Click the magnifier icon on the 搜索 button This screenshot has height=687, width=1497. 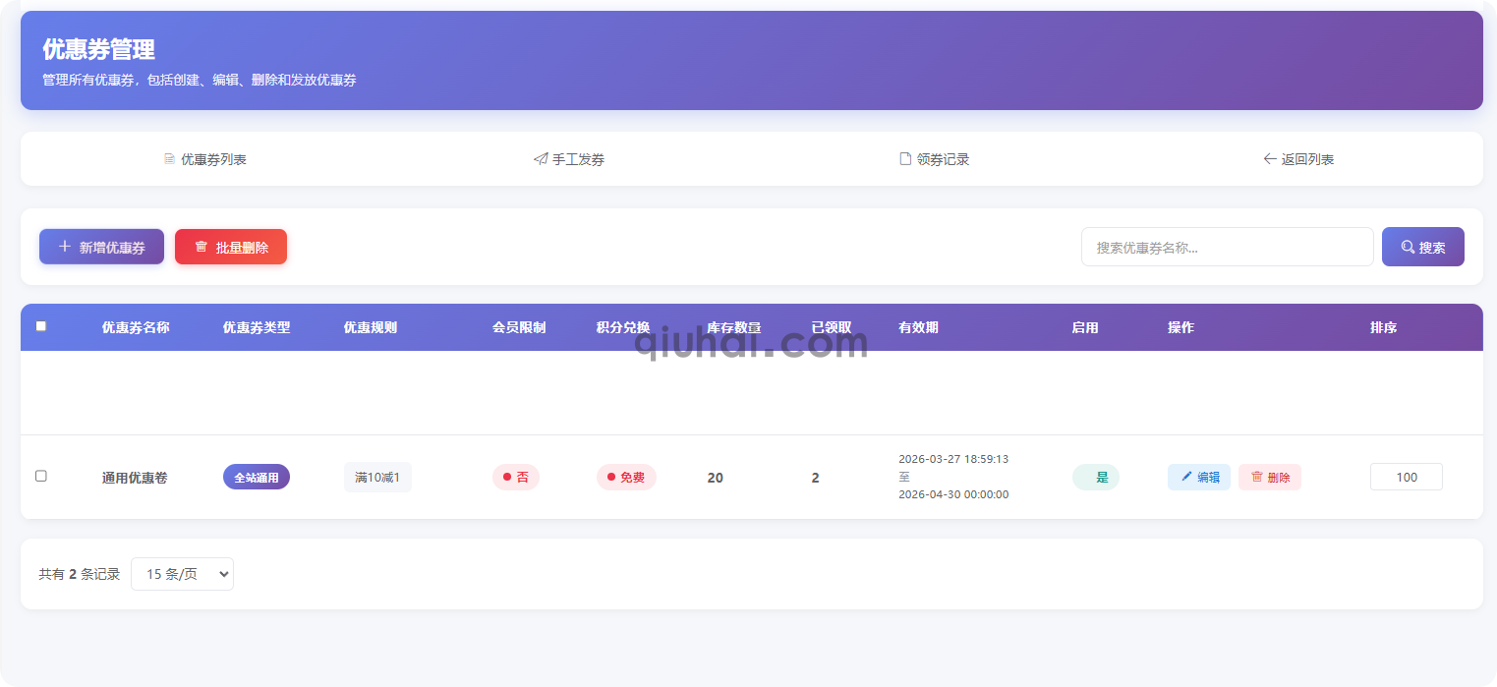click(1408, 247)
